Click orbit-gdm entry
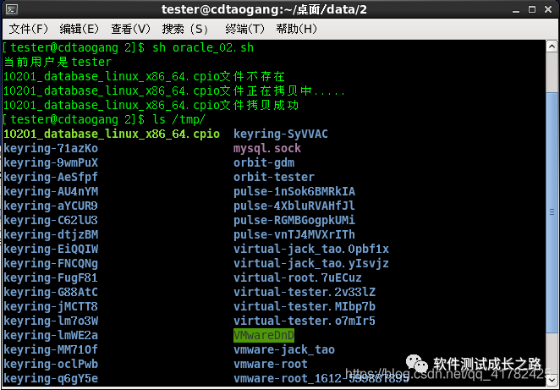The image size is (560, 390). (x=264, y=162)
